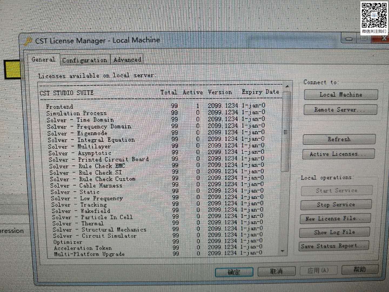The height and width of the screenshot is (292, 389).
Task: Open help via 帮助 button
Action: coord(360,269)
